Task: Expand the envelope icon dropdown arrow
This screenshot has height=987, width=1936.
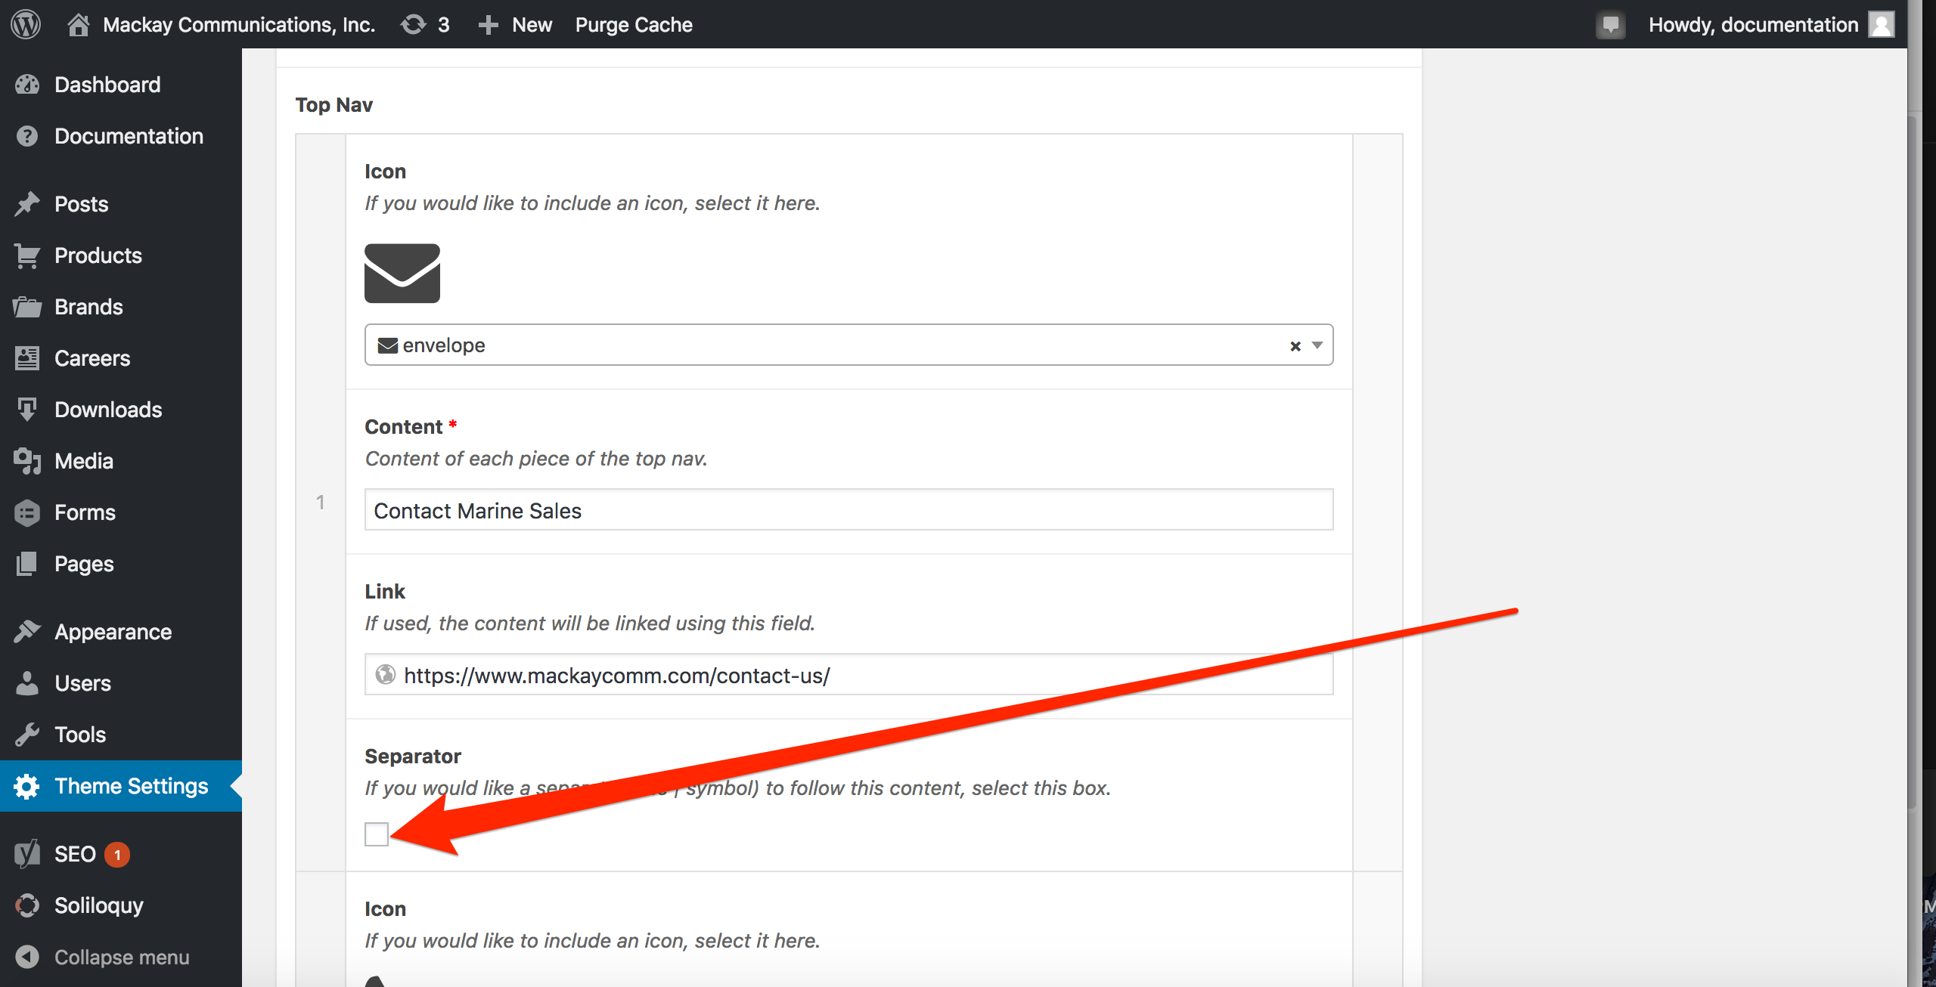Action: coord(1317,345)
